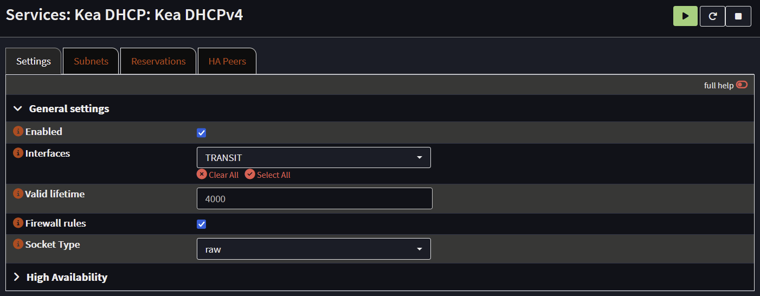760x296 pixels.
Task: Show help for Firewall rules
Action: coord(18,223)
